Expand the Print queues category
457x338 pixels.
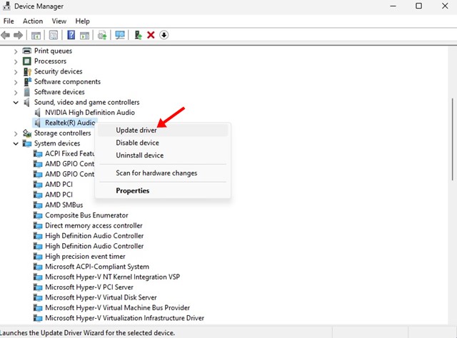pyautogui.click(x=16, y=51)
